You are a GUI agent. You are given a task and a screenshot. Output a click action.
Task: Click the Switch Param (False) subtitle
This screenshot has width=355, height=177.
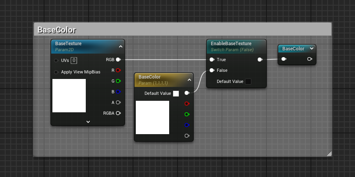click(232, 50)
